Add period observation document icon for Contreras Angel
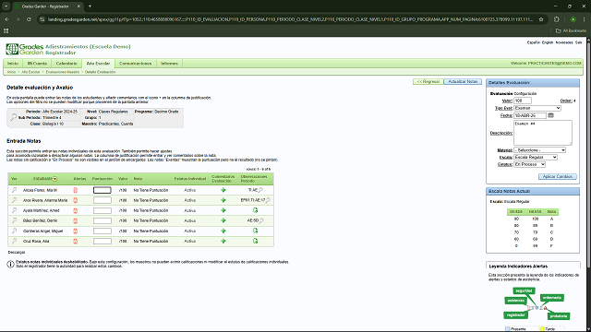The image size is (591, 332). coord(255,231)
